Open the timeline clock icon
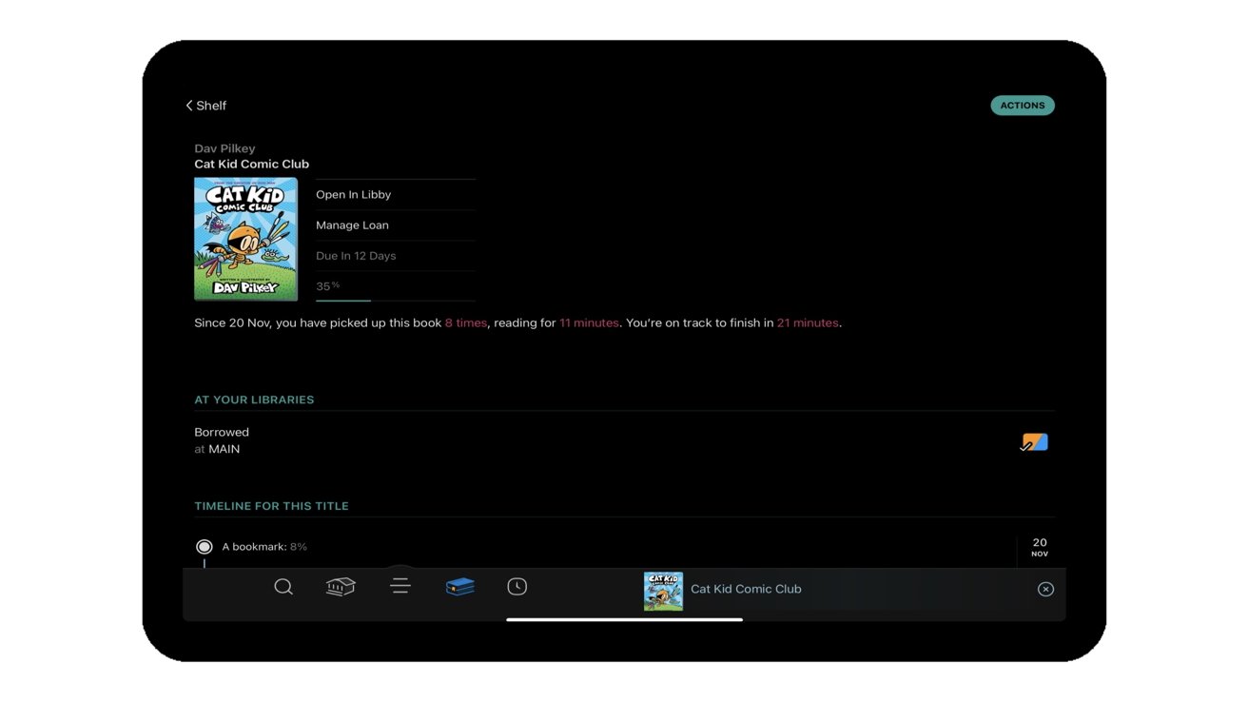 coord(517,586)
